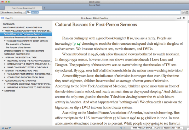Navigate back with left history arrow
189x130 pixels.
tap(121, 128)
